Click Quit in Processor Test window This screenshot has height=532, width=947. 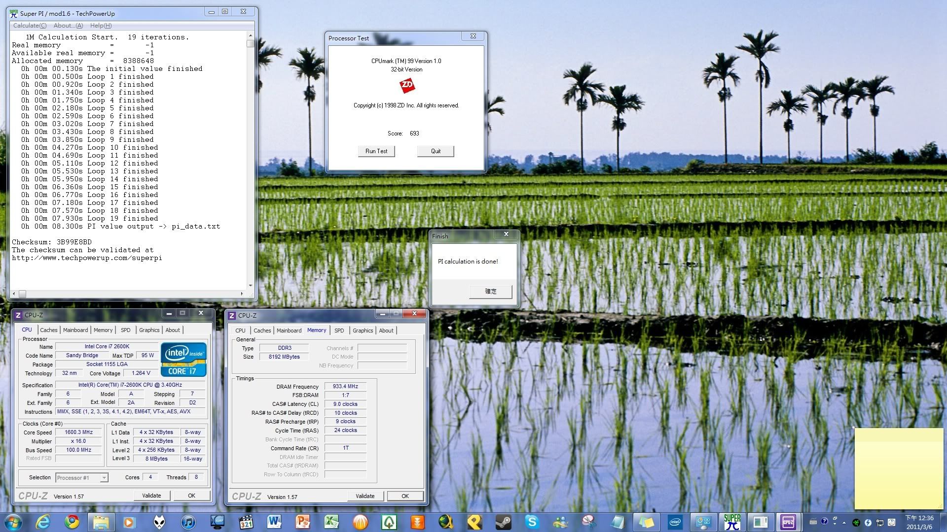[436, 151]
